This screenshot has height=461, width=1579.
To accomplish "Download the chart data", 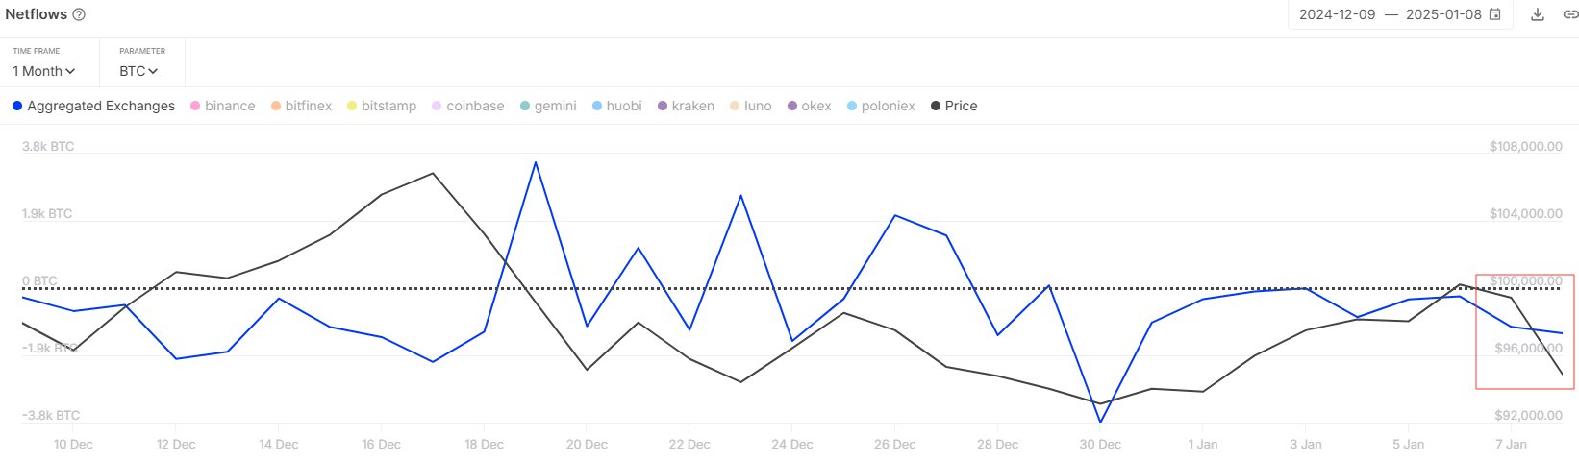I will pos(1538,14).
